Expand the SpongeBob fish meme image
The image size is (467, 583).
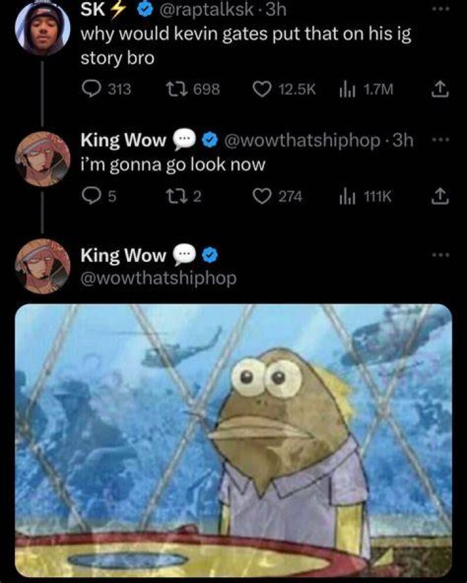point(233,441)
